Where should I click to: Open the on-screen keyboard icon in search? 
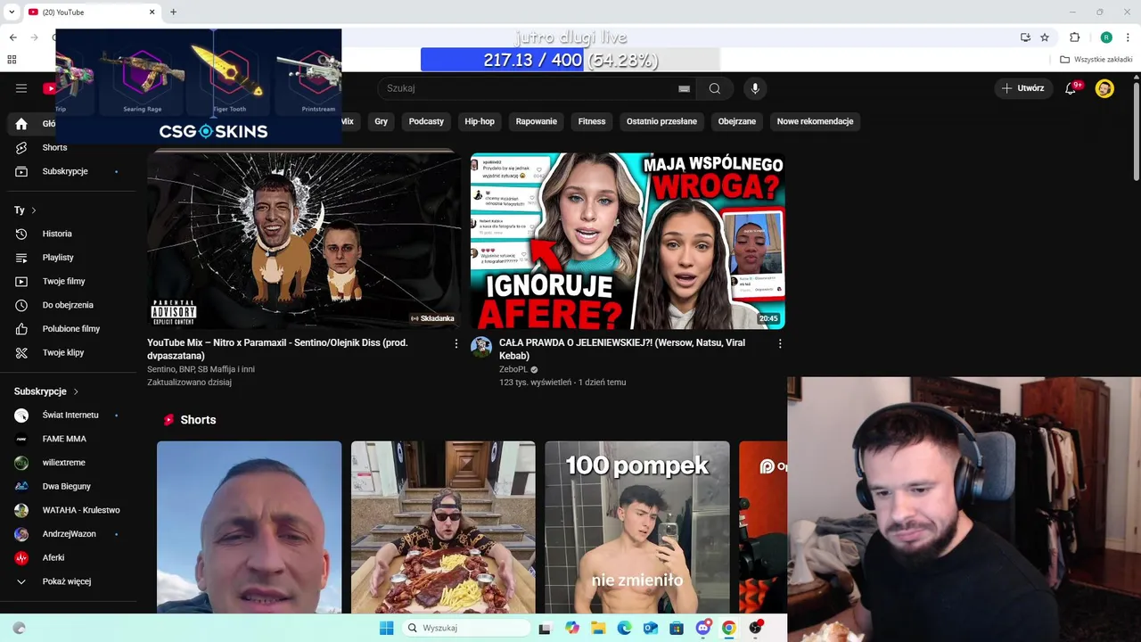coord(684,88)
